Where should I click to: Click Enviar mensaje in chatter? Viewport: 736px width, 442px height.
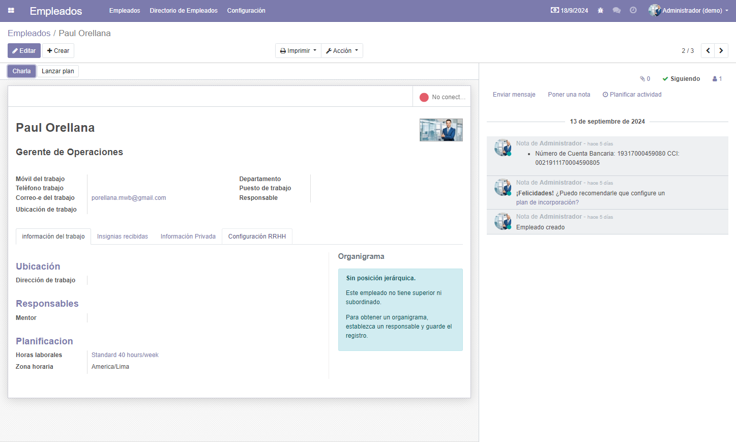(514, 95)
